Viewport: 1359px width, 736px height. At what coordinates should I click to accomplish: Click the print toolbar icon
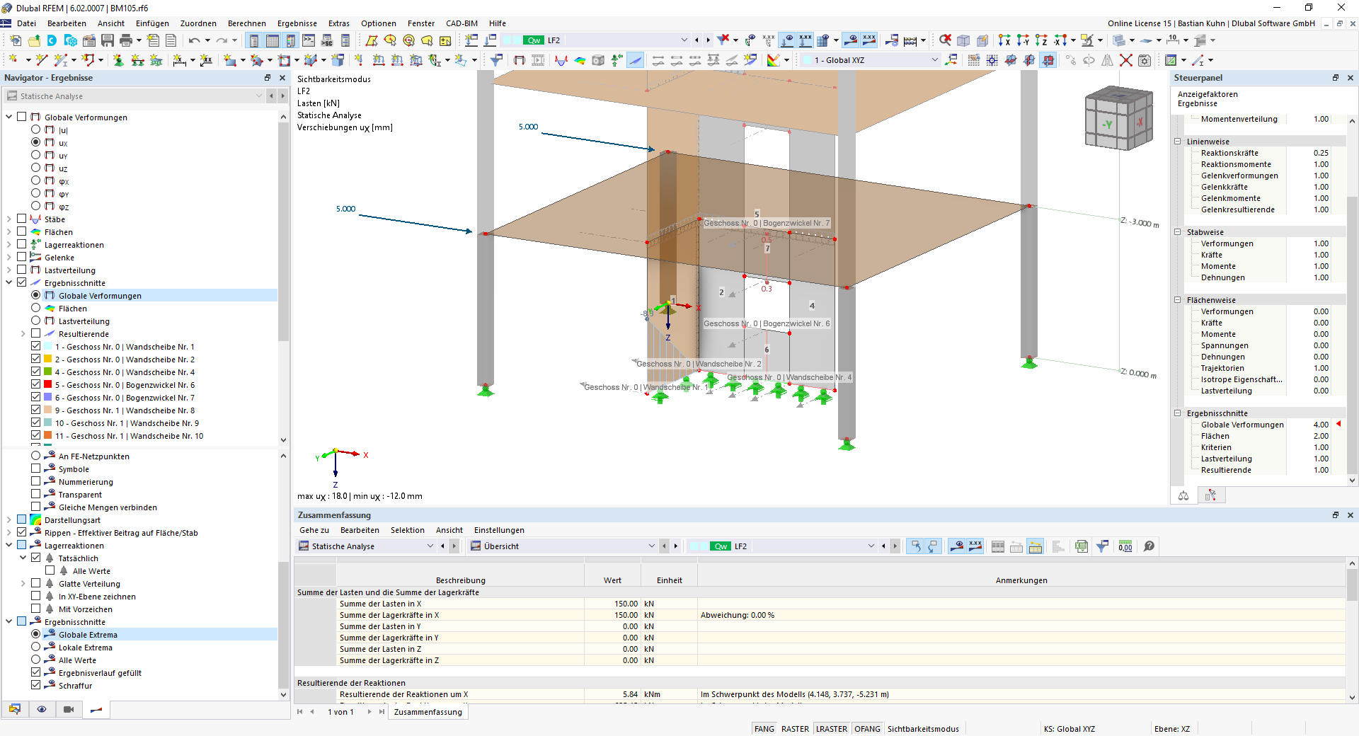126,40
